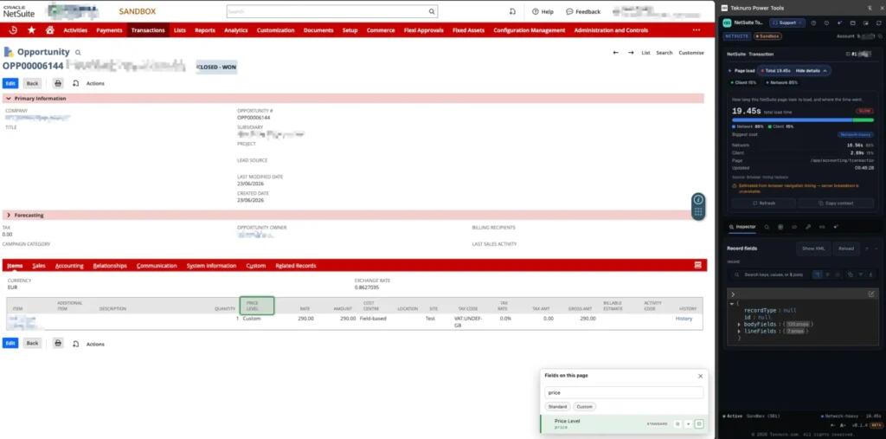Open the bottom Actions menu
This screenshot has width=886, height=439.
click(x=95, y=344)
